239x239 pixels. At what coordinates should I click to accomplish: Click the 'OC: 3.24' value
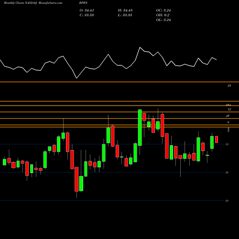click(x=163, y=11)
